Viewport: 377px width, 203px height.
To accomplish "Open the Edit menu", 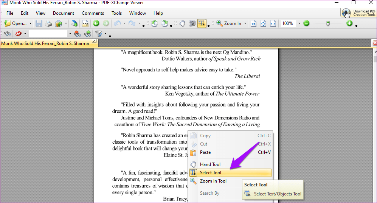I will pyautogui.click(x=25, y=13).
